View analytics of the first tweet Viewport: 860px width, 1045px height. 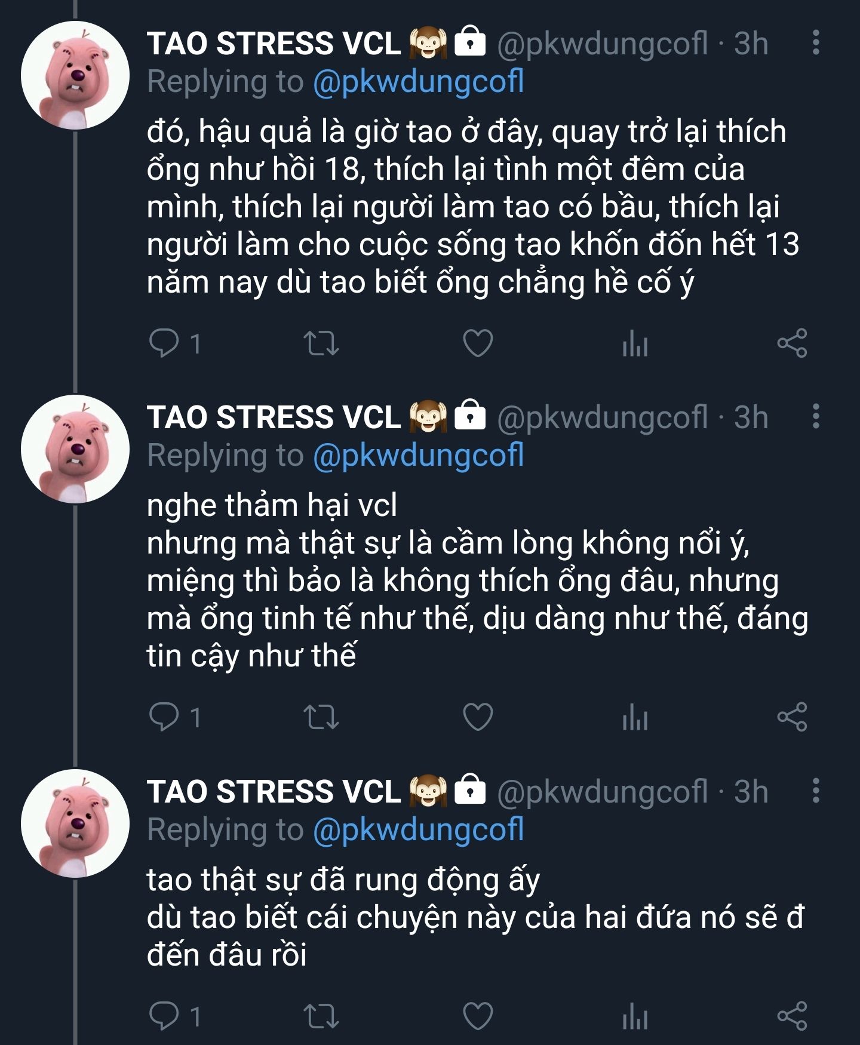click(635, 343)
